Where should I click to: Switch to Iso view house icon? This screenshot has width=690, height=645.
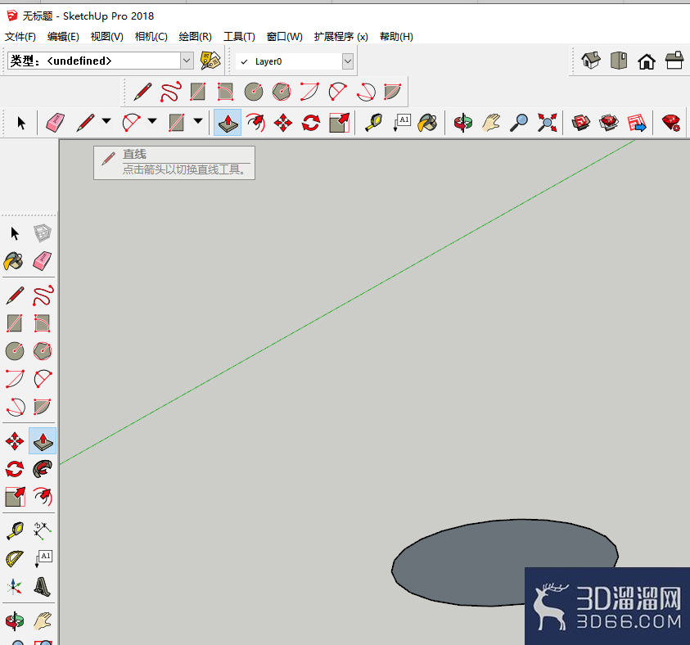click(590, 61)
